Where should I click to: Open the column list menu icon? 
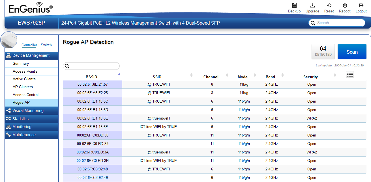[x=350, y=75]
